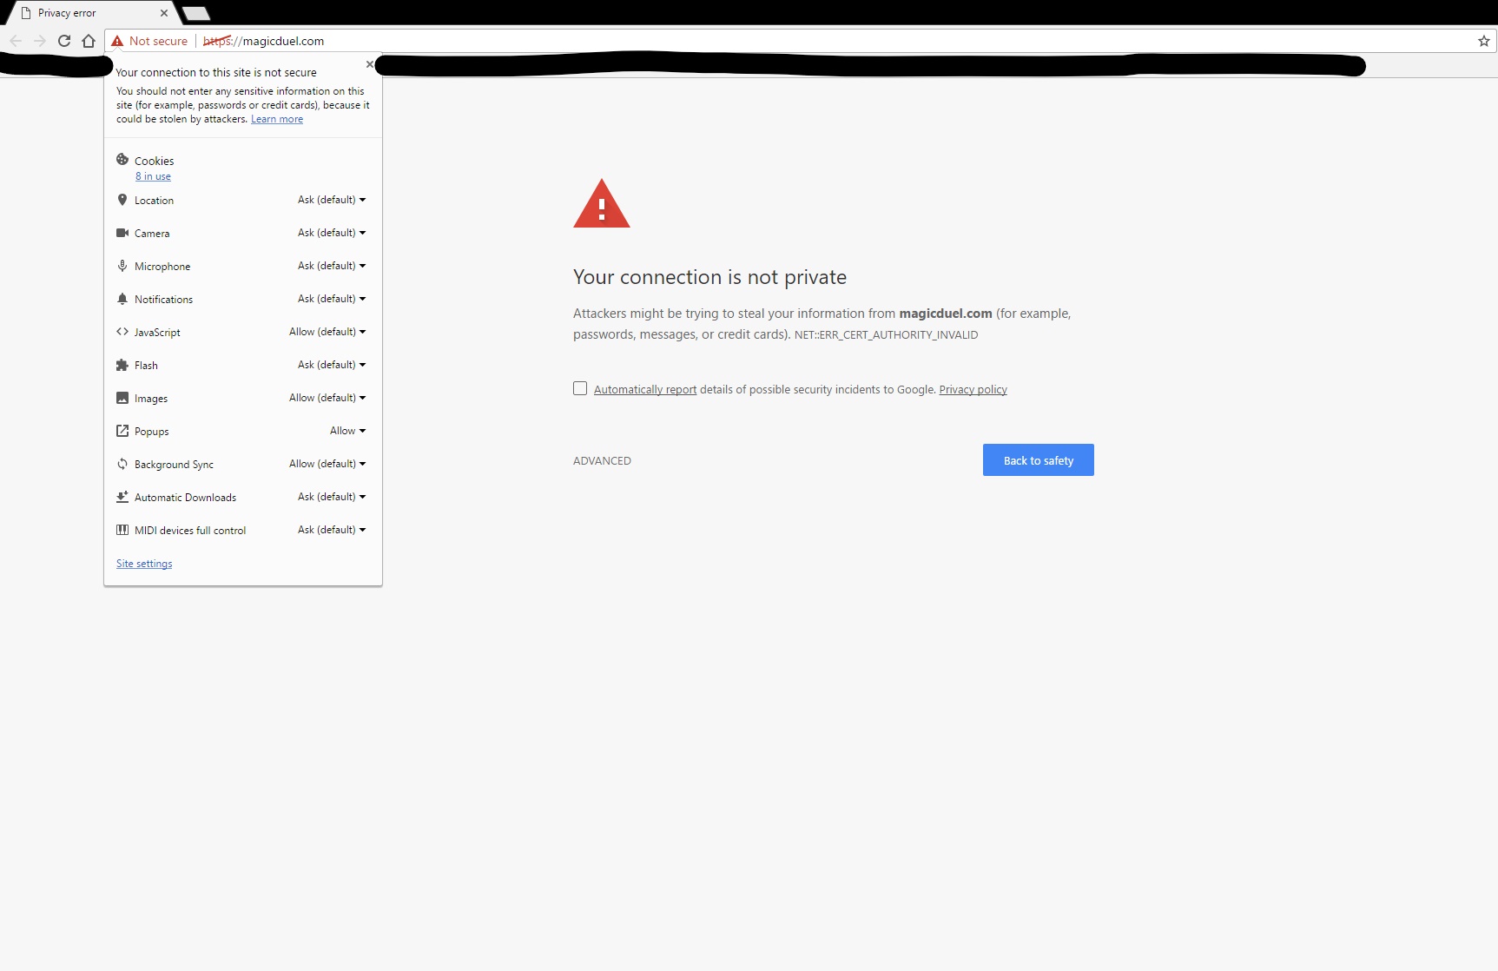Click the page icon on the Privacy error tab
This screenshot has width=1498, height=971.
[x=26, y=13]
